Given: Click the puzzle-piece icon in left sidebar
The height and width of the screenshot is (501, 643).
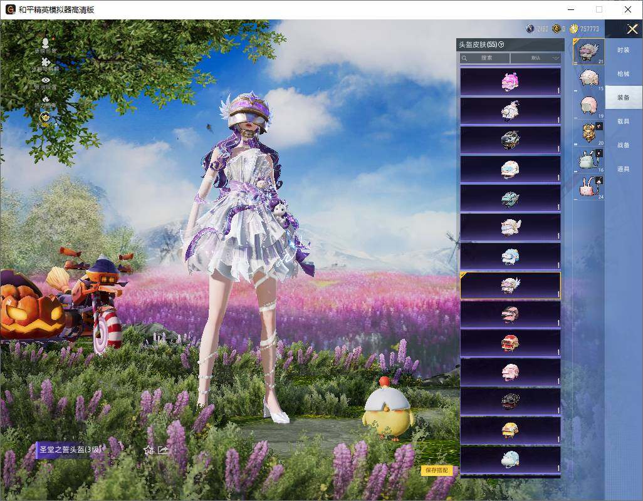Looking at the screenshot, I should pyautogui.click(x=46, y=63).
